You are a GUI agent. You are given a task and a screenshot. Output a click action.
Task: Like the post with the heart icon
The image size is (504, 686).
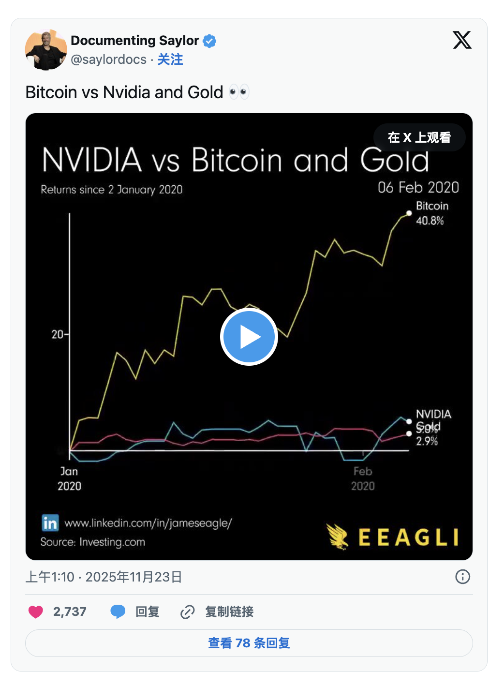pyautogui.click(x=36, y=612)
